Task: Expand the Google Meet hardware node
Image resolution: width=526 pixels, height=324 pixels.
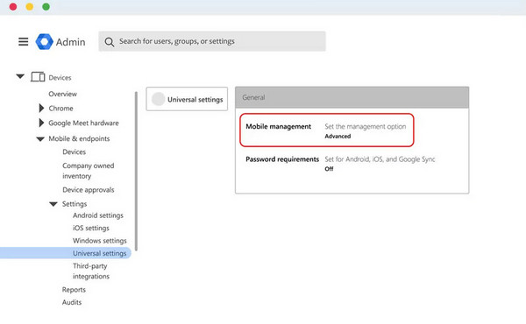Action: click(41, 123)
